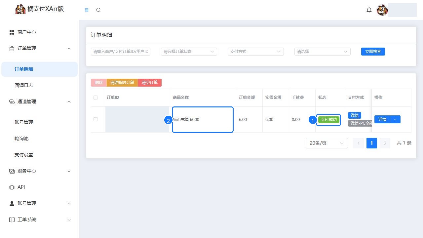Tick the checkbox for 猫币充值 6000 order
This screenshot has width=423, height=238.
[96, 119]
